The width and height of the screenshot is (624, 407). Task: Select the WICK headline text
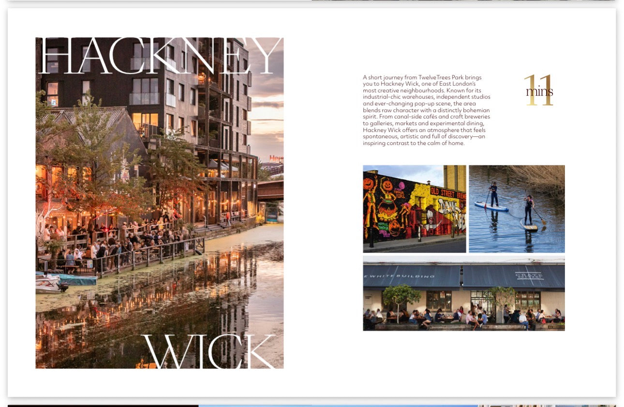point(209,351)
